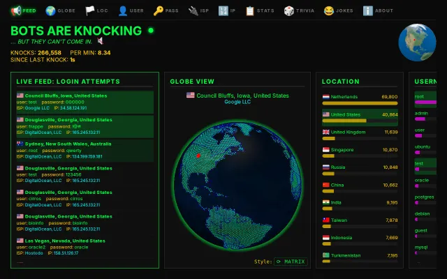Select the United States location row
Viewport: 447px width, 279px height.
(x=360, y=117)
